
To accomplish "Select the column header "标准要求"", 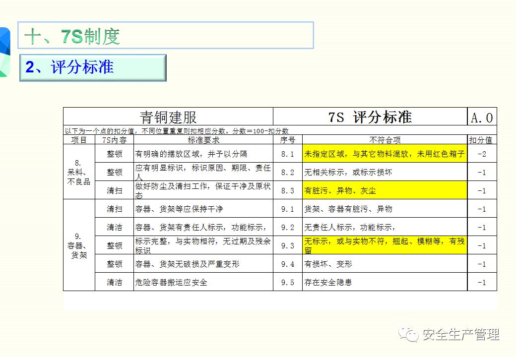I will tap(203, 140).
